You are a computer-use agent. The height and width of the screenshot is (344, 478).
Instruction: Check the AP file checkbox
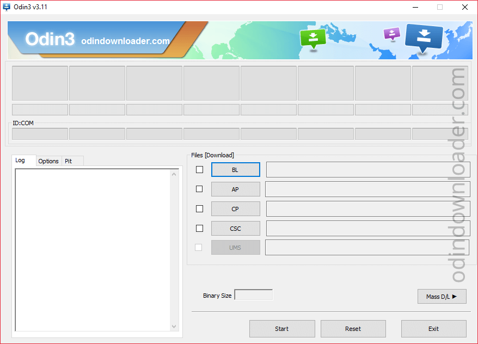click(x=199, y=189)
